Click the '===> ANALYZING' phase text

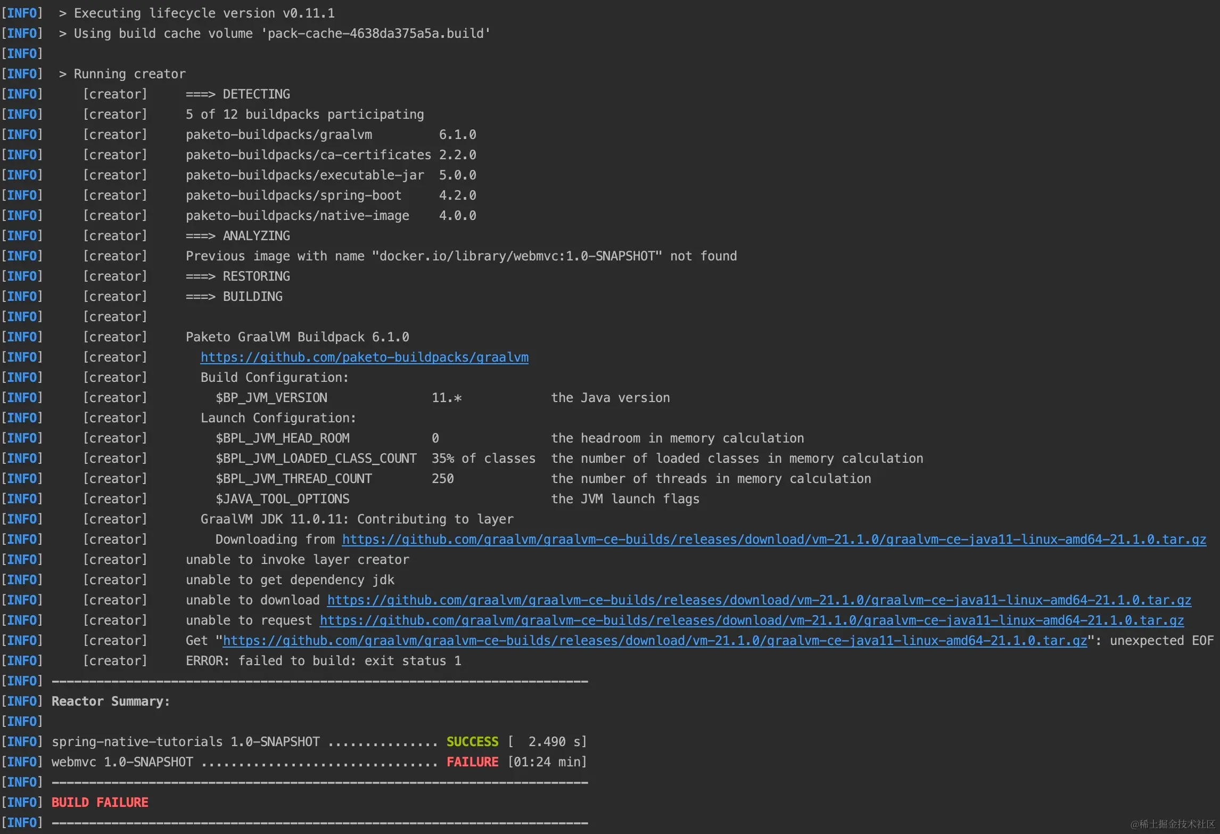point(237,236)
